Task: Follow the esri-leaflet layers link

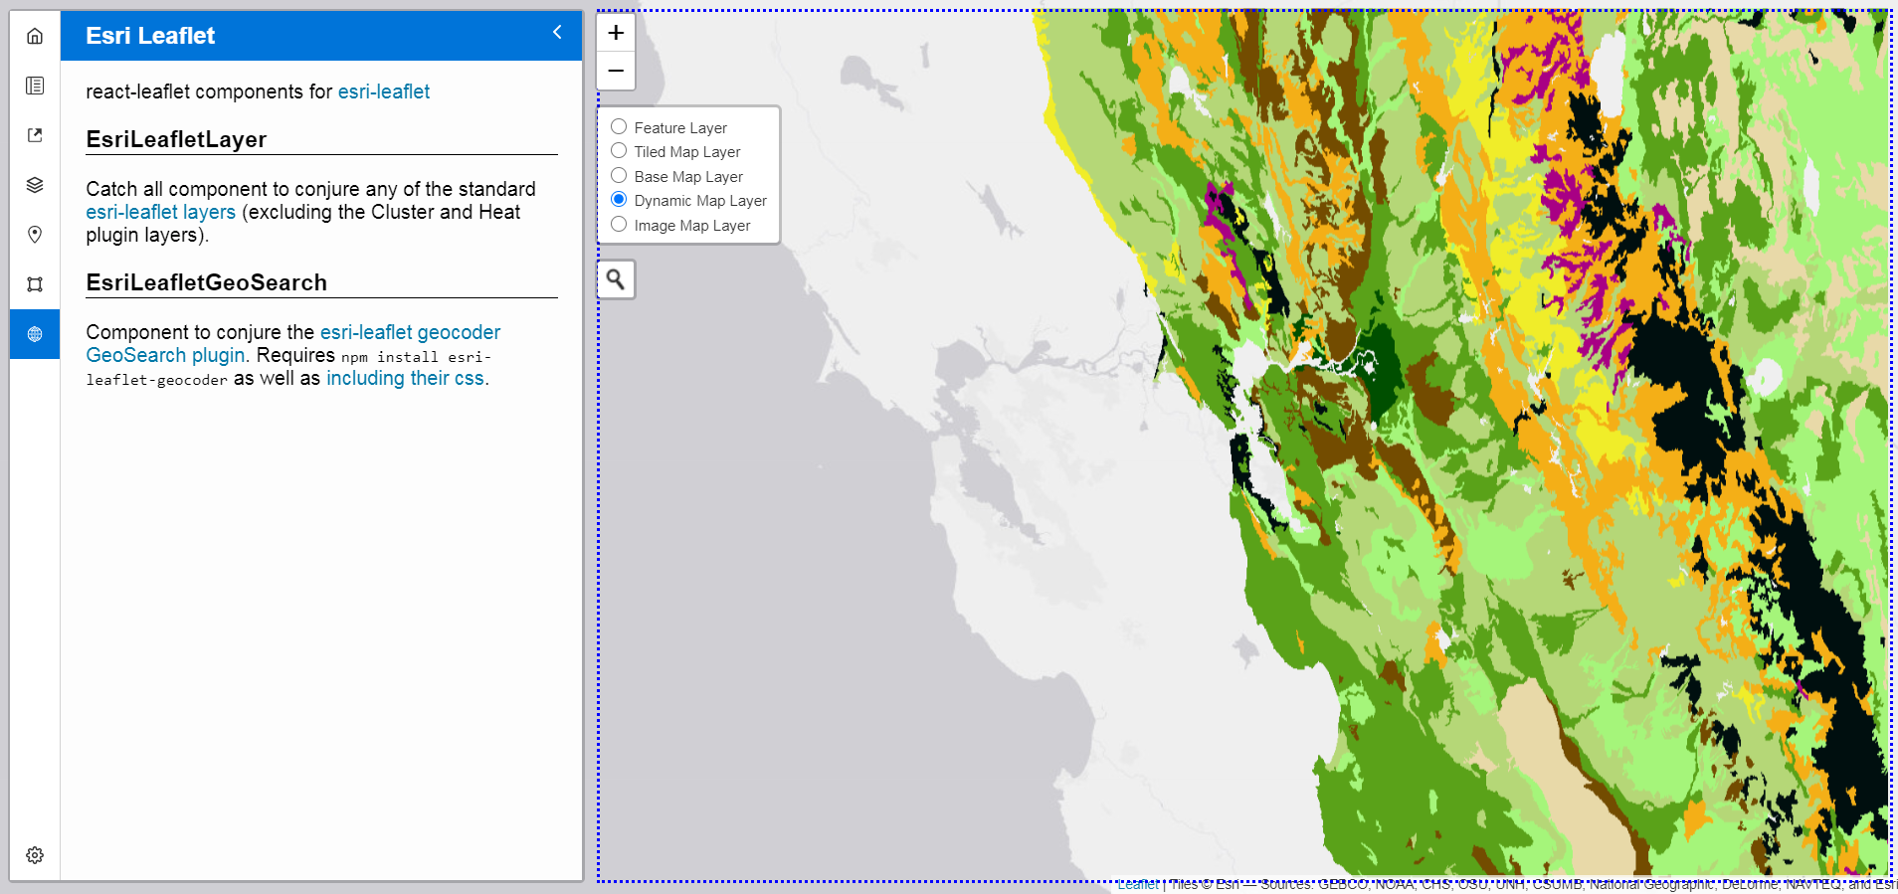Action: point(160,212)
